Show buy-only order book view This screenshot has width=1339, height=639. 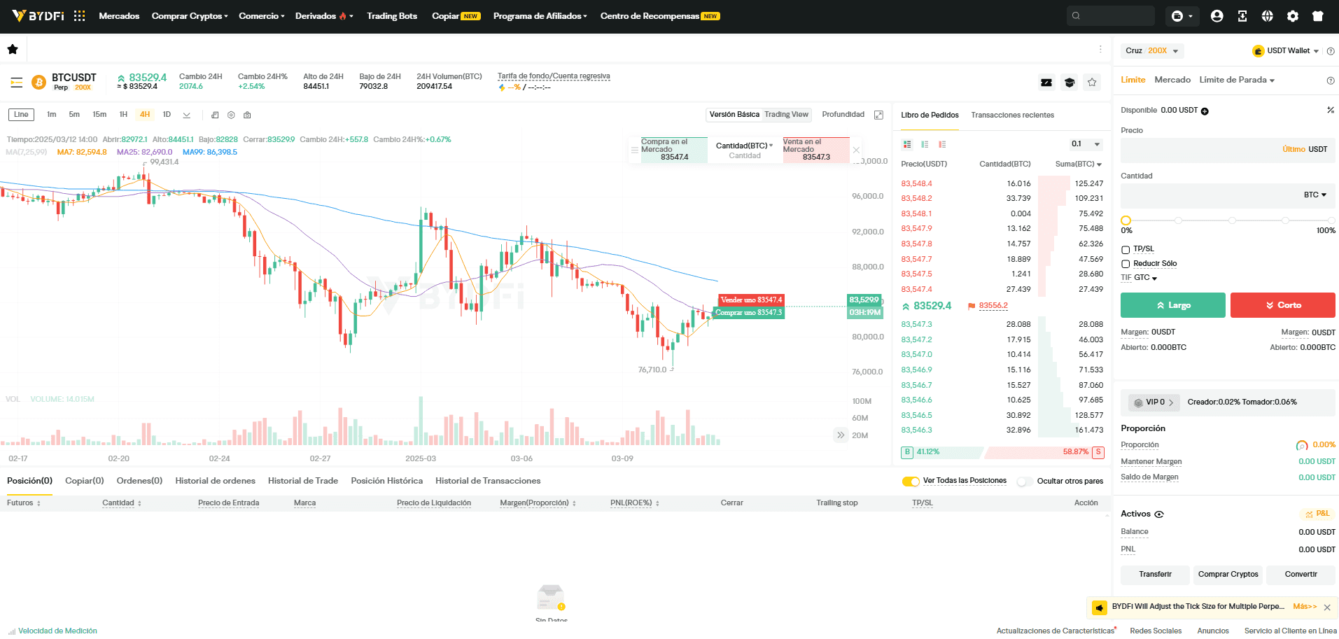click(x=925, y=144)
